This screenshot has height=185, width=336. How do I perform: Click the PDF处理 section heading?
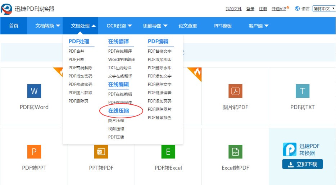(x=79, y=42)
